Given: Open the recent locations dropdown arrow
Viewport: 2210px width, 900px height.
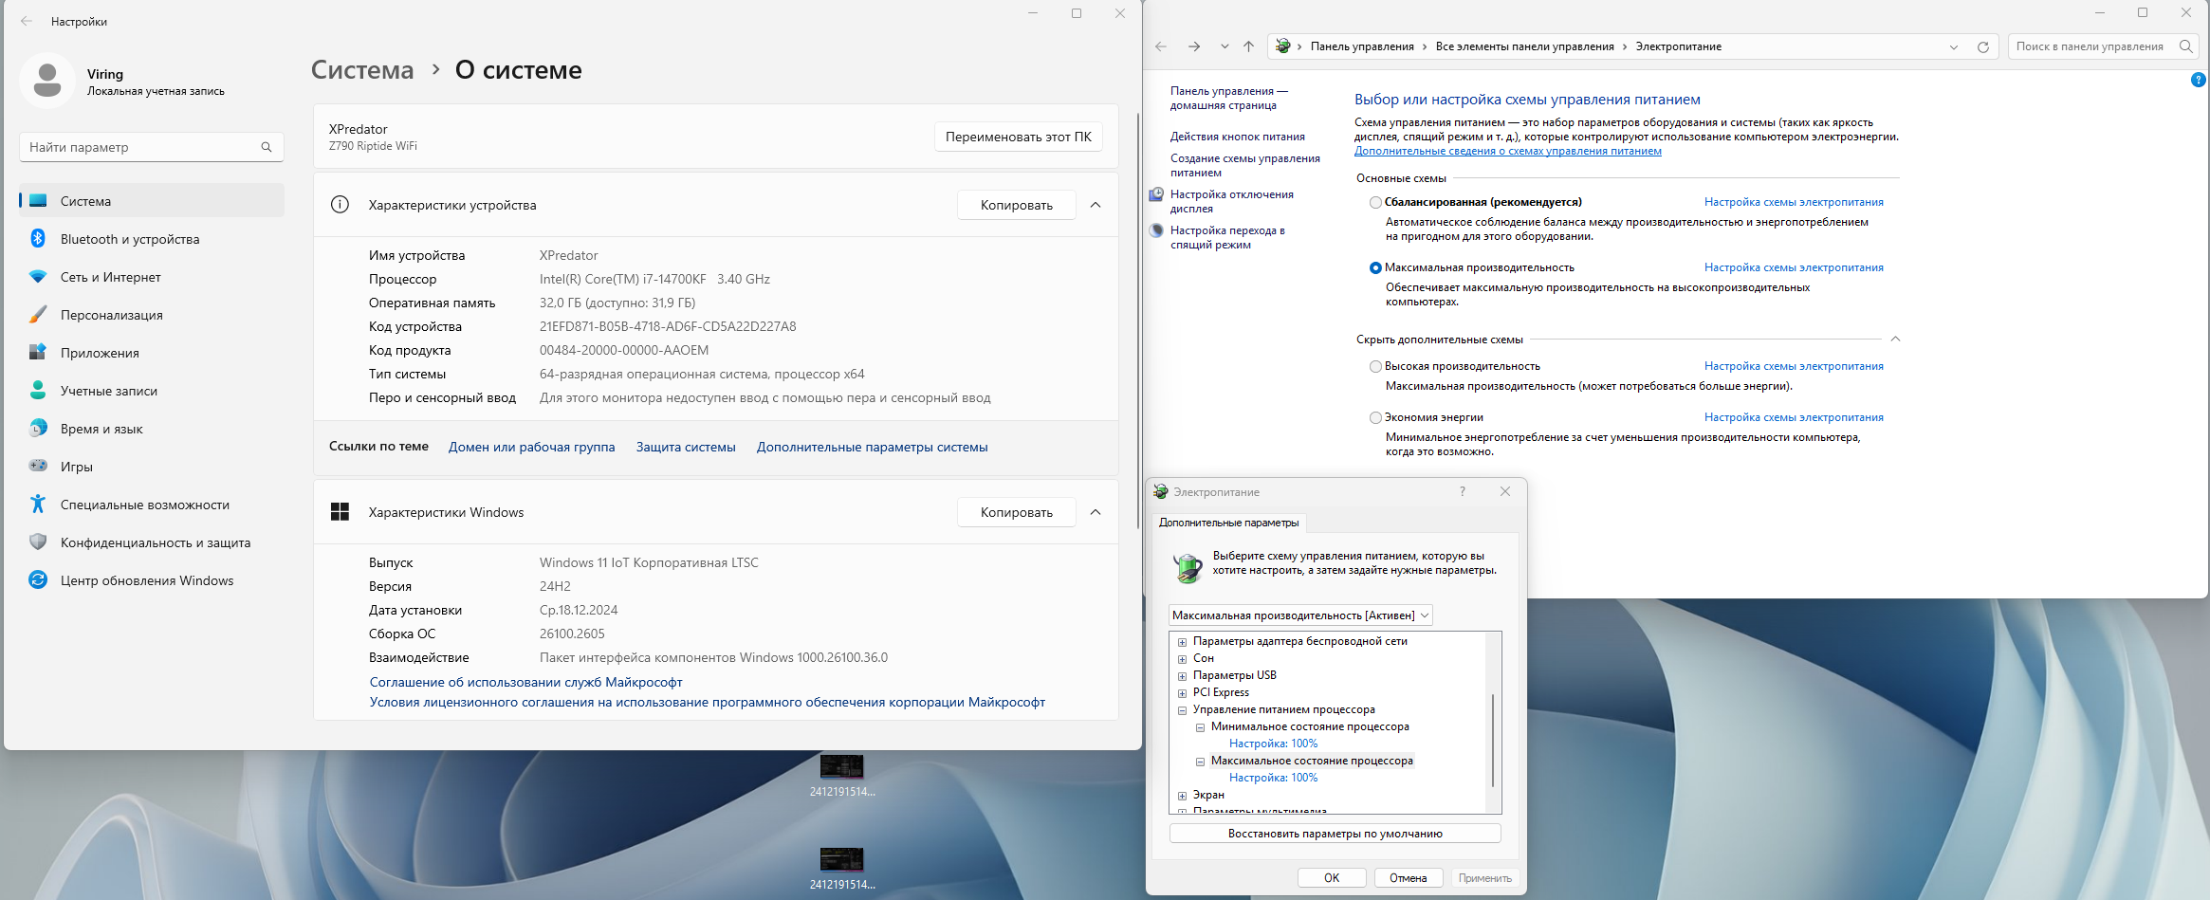Looking at the screenshot, I should tap(1225, 46).
